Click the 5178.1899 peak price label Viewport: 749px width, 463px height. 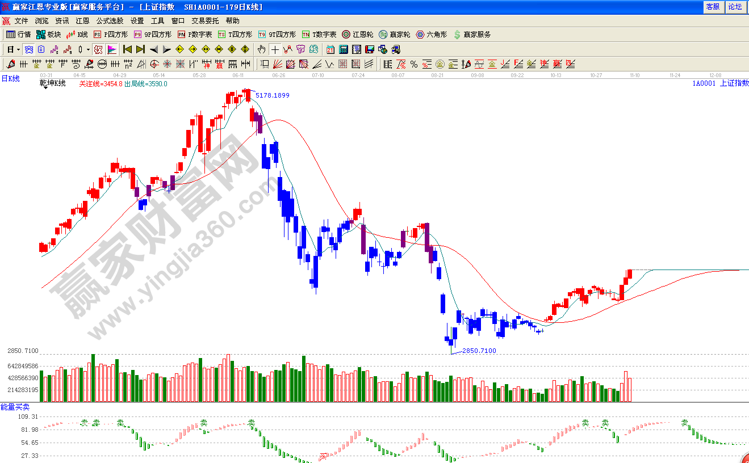(x=273, y=95)
